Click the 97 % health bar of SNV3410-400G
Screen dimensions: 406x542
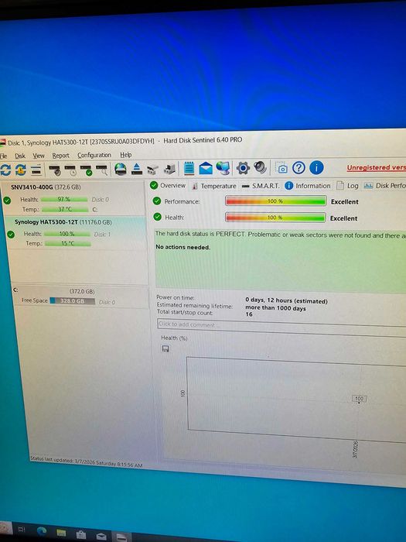64,200
